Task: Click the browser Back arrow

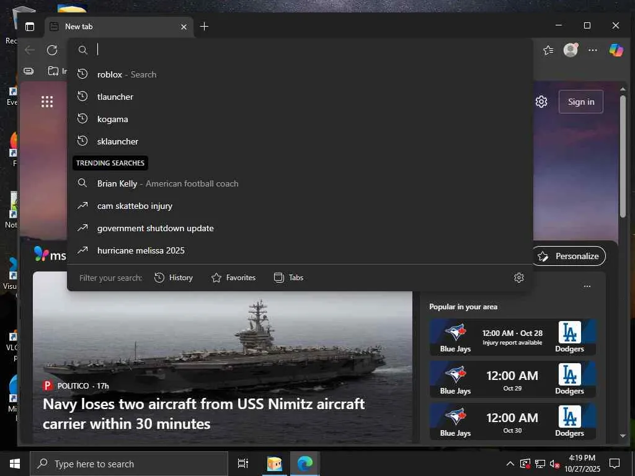Action: point(30,50)
